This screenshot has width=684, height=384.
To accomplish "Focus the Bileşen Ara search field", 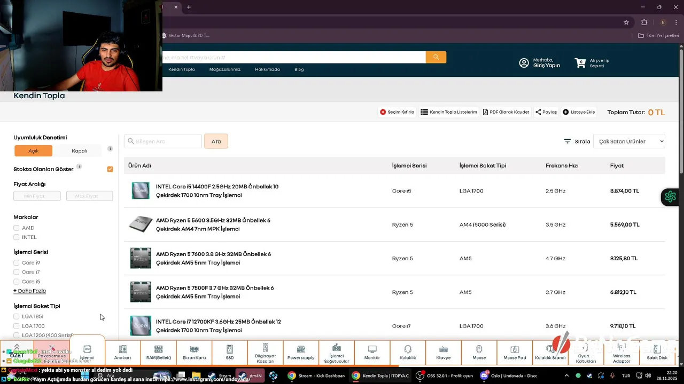I will click(163, 141).
